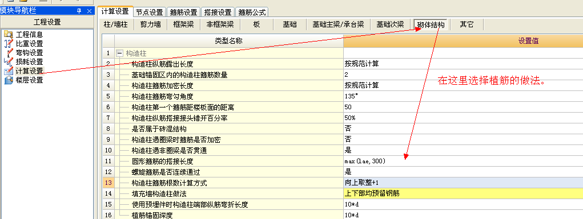Click the 设置值 column header
The width and height of the screenshot is (583, 219).
(463, 41)
